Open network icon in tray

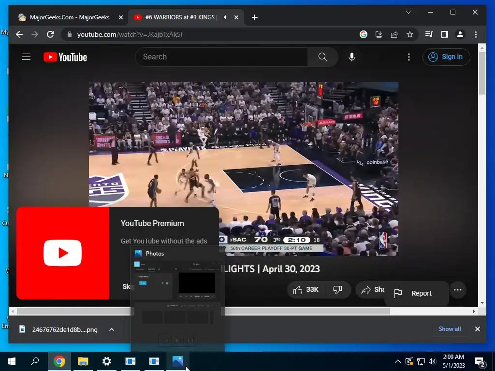pos(421,361)
